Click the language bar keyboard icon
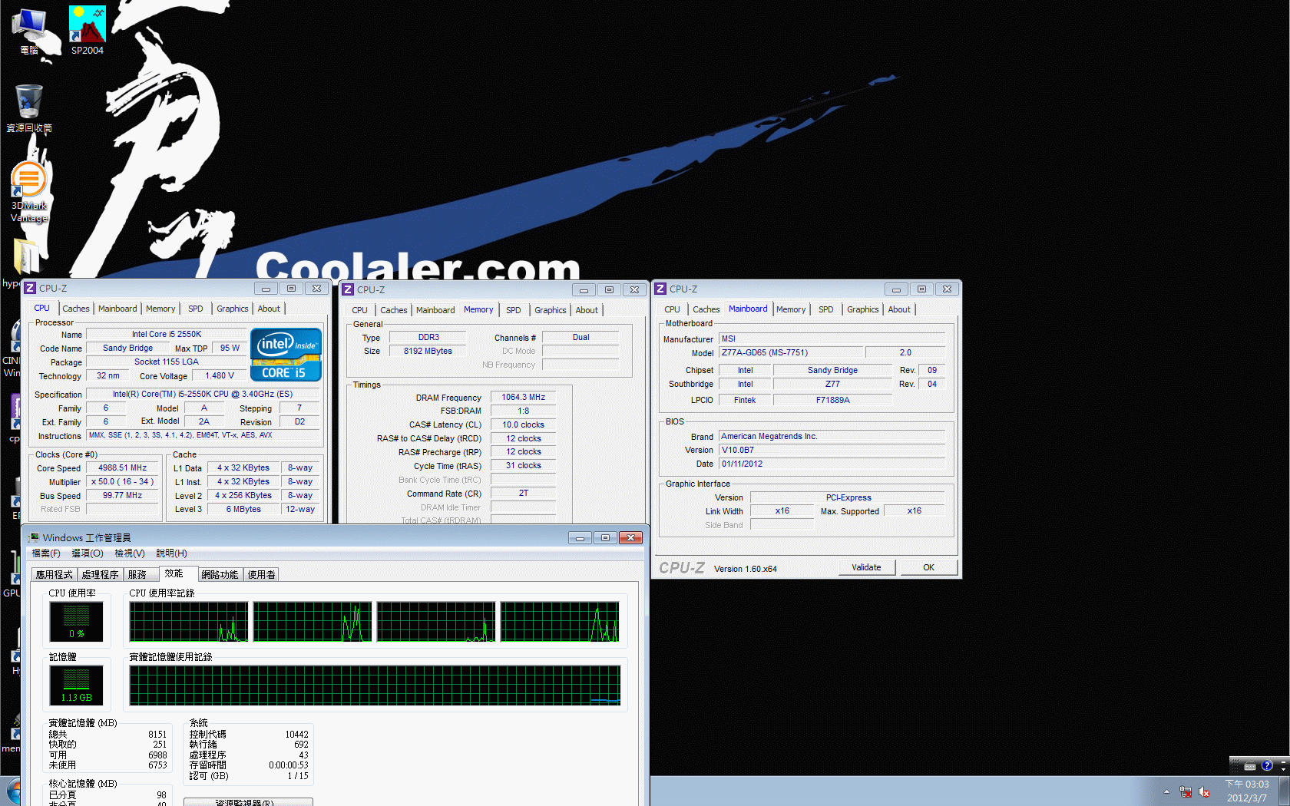This screenshot has height=806, width=1290. click(1250, 766)
